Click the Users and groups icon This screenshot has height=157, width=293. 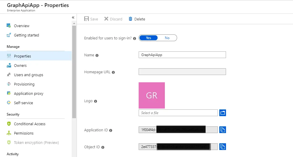pos(9,75)
